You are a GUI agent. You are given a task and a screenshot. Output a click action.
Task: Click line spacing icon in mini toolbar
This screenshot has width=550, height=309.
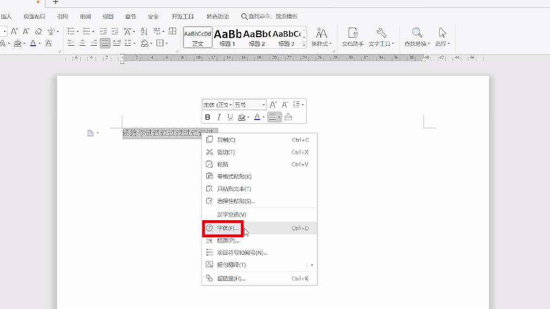(296, 104)
